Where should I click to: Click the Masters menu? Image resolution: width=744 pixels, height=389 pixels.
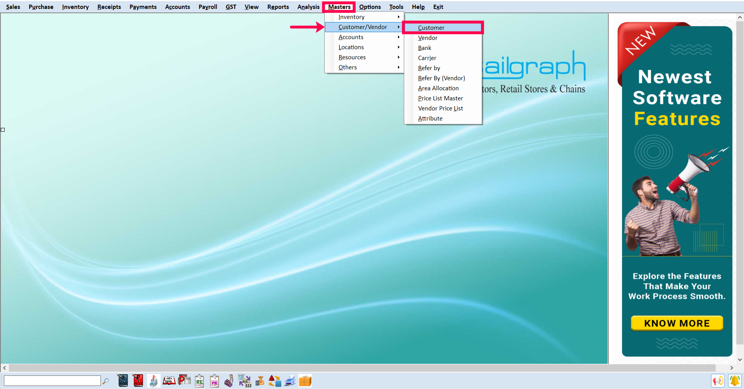coord(339,7)
